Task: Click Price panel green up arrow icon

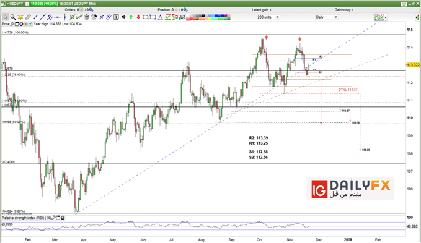Action: 30,24
